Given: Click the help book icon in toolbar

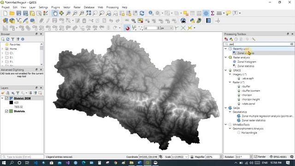Looking at the screenshot, I should (208, 20).
